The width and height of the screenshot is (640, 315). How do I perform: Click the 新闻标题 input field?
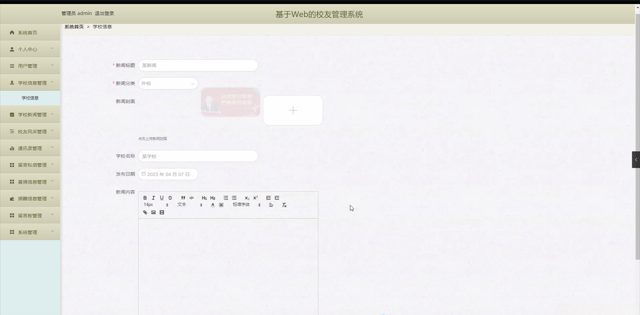point(198,65)
